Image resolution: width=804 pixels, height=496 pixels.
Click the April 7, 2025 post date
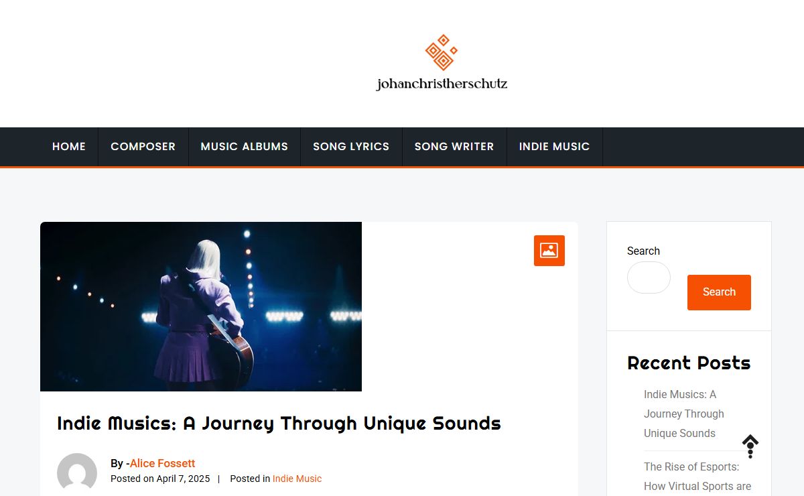point(183,479)
